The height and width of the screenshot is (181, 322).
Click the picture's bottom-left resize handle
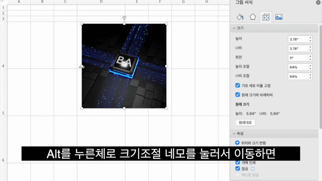coord(82,108)
